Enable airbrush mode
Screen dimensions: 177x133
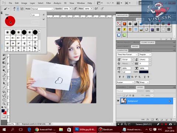pyautogui.click(x=96, y=8)
